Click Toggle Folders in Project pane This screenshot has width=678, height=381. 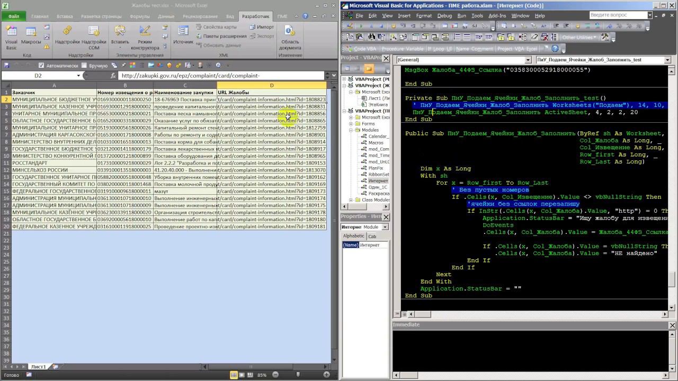coord(369,69)
